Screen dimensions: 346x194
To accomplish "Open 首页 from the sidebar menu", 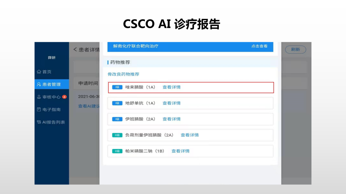I will (x=47, y=72).
